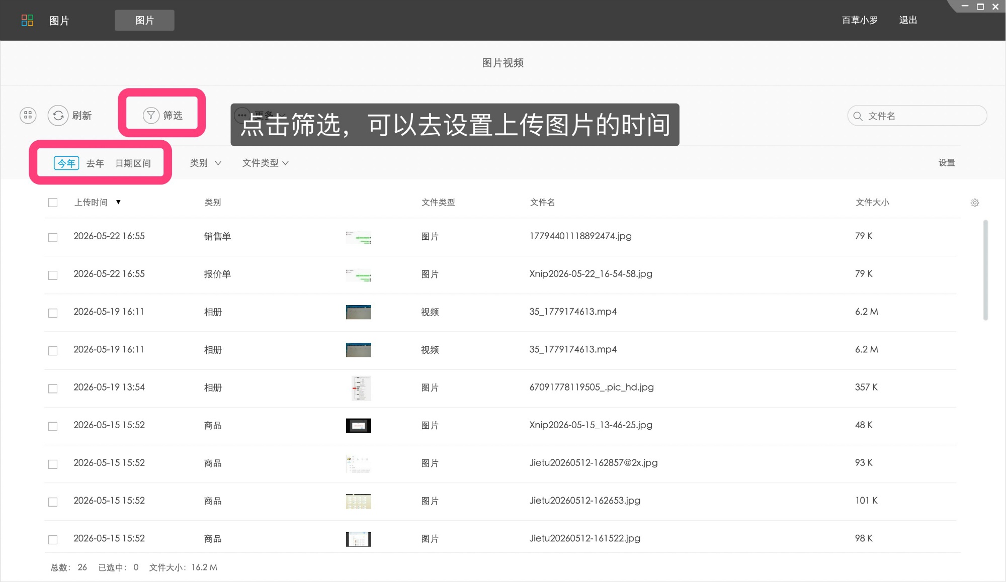1006x582 pixels.
Task: Check the row for Jietu20260512-162857@2x.jpg
Action: (x=53, y=464)
